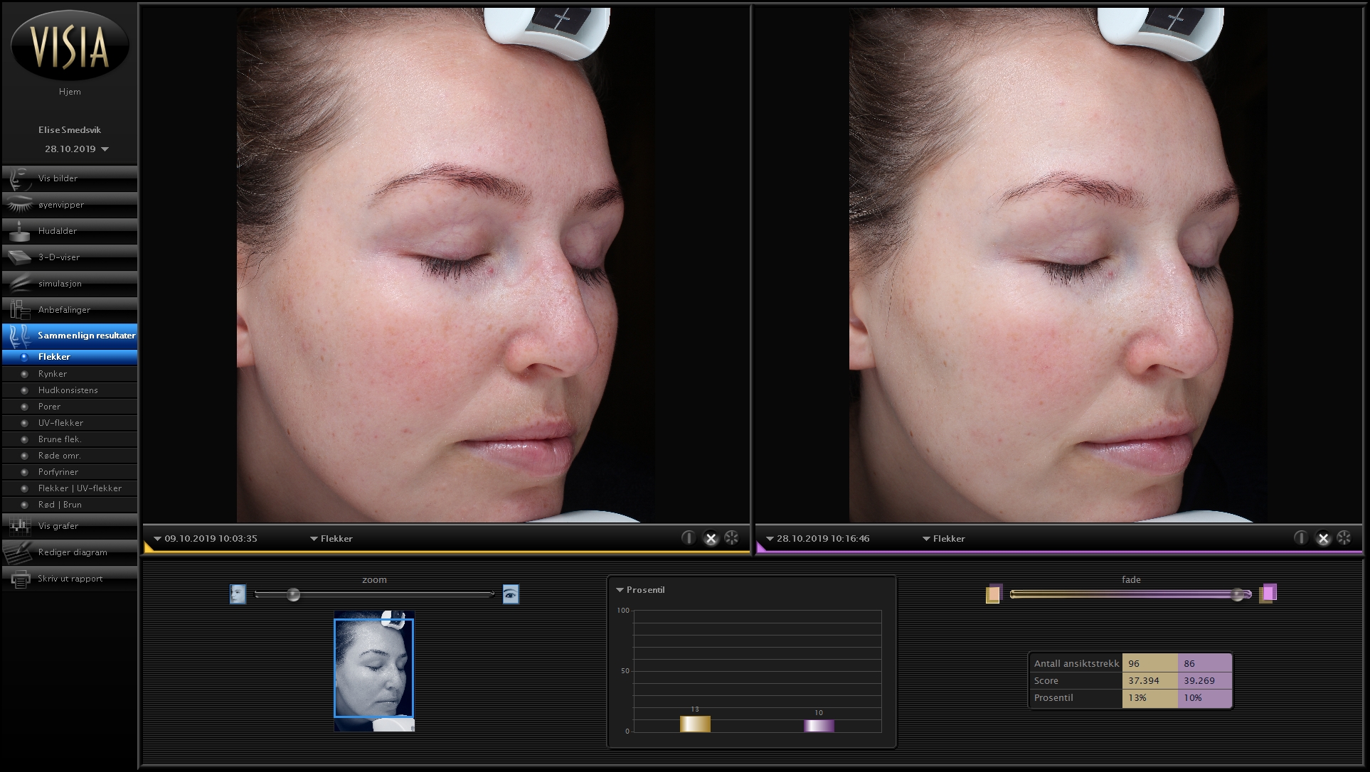Image resolution: width=1370 pixels, height=772 pixels.
Task: Click the gold fade endpoint icon
Action: (994, 594)
